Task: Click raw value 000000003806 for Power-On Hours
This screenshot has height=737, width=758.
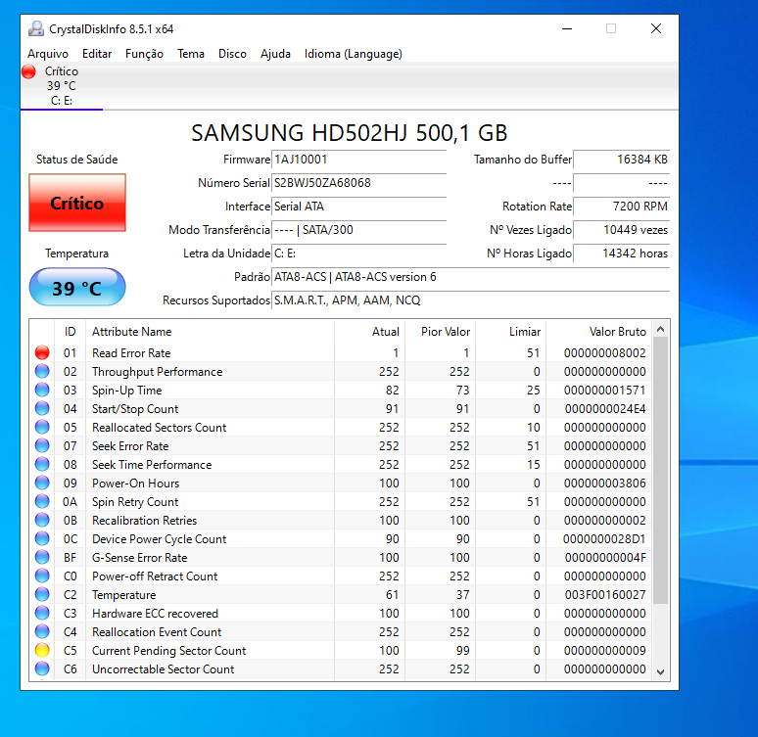Action: (x=605, y=484)
